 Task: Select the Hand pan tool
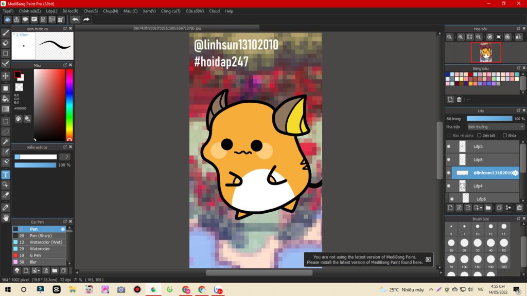(x=6, y=218)
